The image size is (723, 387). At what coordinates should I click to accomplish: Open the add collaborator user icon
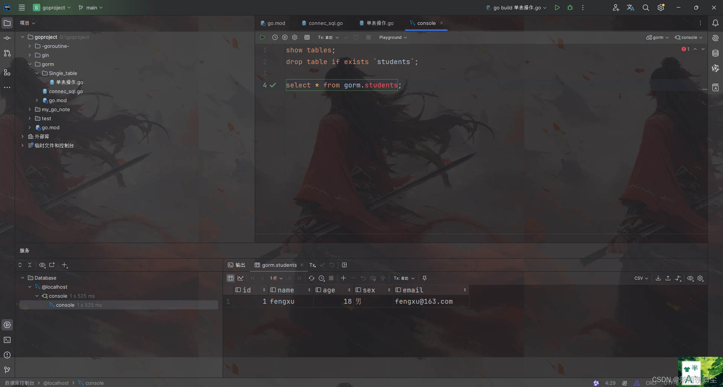pyautogui.click(x=616, y=8)
